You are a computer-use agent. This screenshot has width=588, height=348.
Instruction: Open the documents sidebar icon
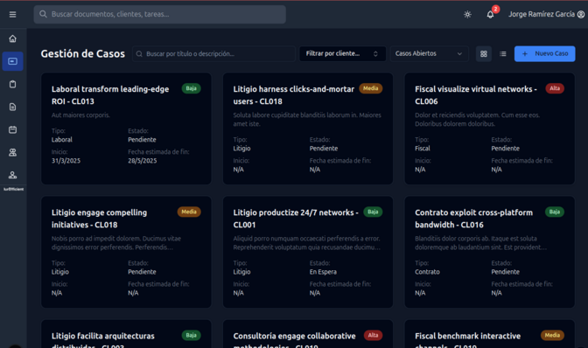point(13,108)
